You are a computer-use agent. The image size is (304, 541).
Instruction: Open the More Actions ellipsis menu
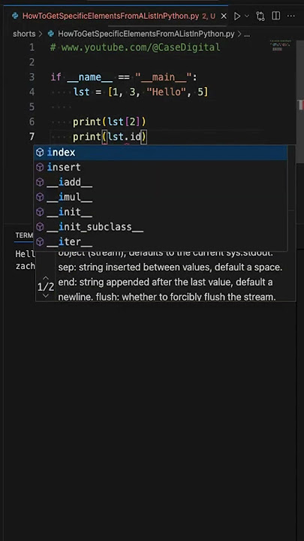291,17
